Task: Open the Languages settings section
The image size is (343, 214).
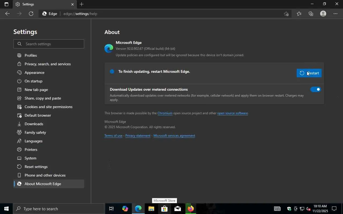Action: (x=49, y=141)
